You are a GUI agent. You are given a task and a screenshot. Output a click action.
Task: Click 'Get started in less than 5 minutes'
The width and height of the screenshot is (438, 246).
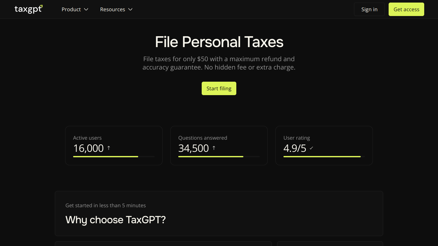tap(105, 205)
